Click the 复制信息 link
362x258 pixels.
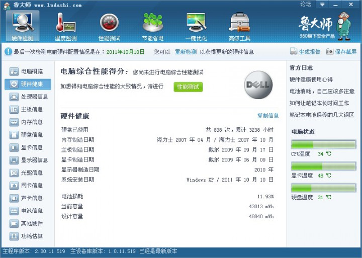tap(267, 116)
